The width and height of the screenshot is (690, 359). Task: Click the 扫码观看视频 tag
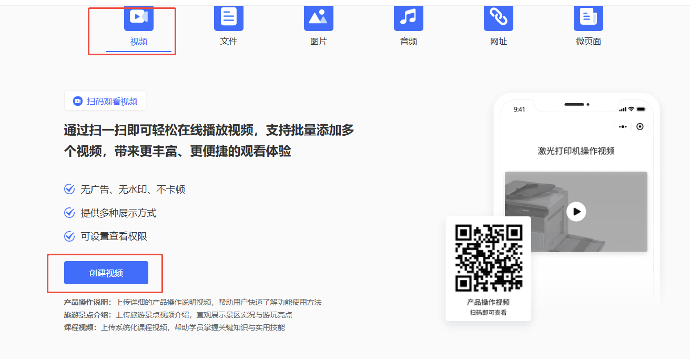point(105,101)
